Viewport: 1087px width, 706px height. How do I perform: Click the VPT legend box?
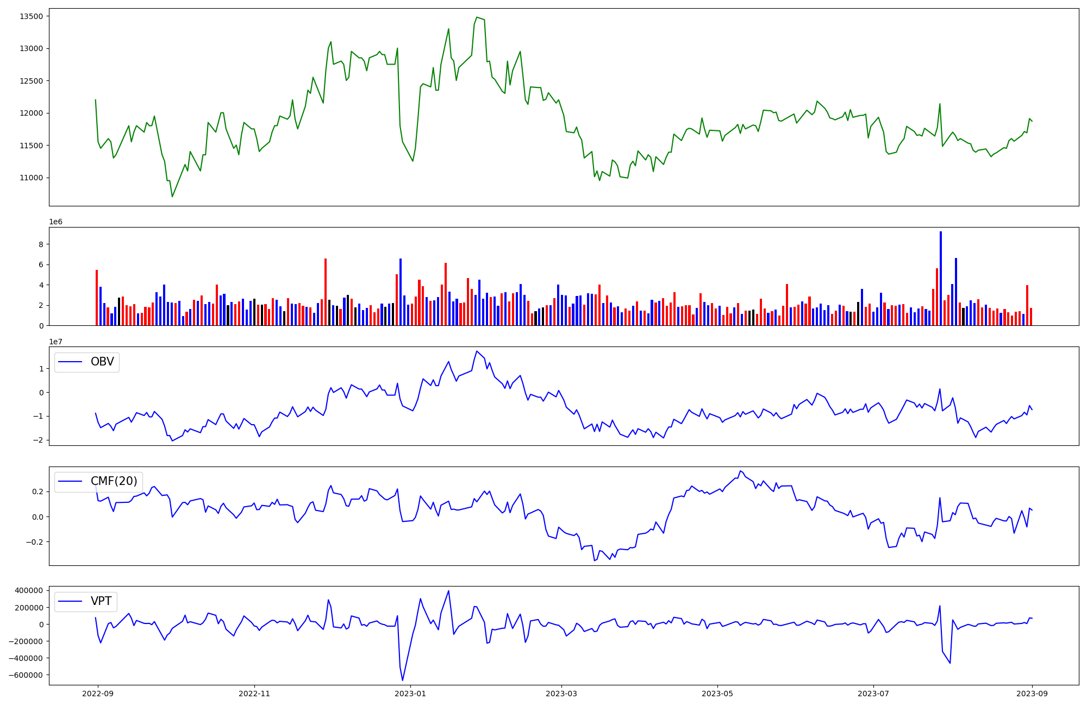(x=86, y=601)
